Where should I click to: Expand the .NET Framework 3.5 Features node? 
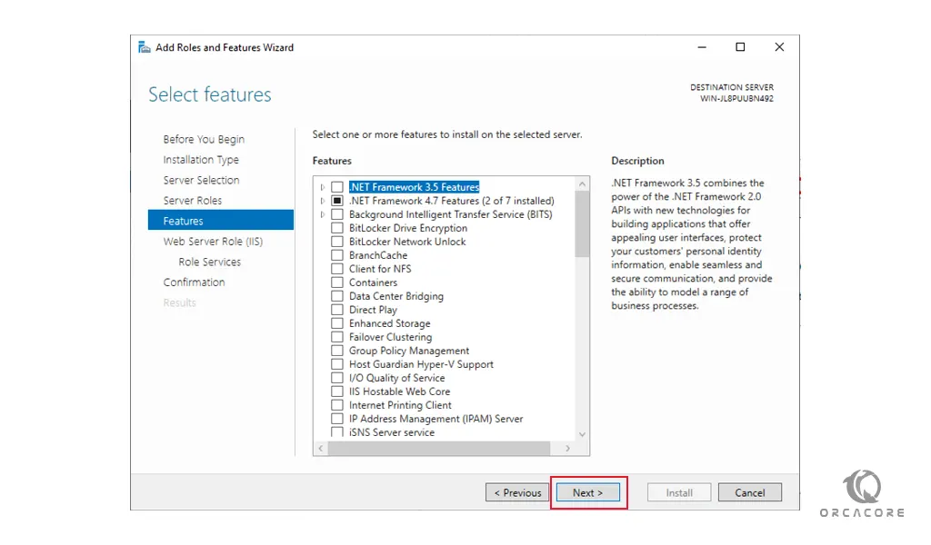[x=323, y=187]
